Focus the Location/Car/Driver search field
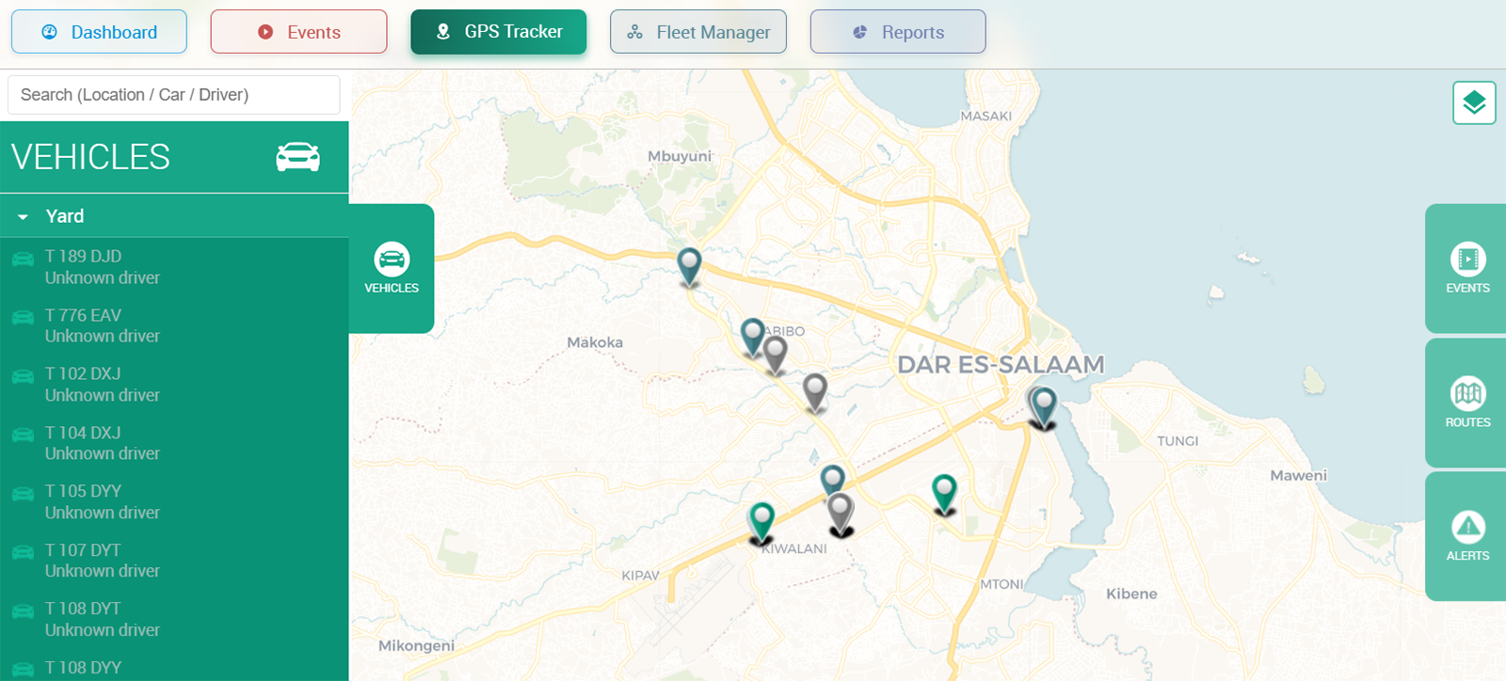 tap(174, 95)
